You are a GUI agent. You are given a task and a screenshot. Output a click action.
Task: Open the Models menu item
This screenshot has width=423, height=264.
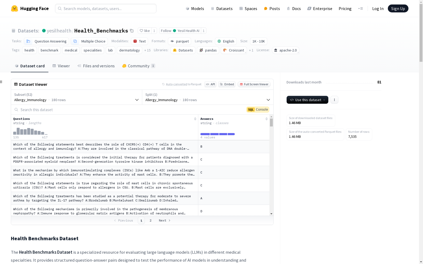(x=195, y=8)
